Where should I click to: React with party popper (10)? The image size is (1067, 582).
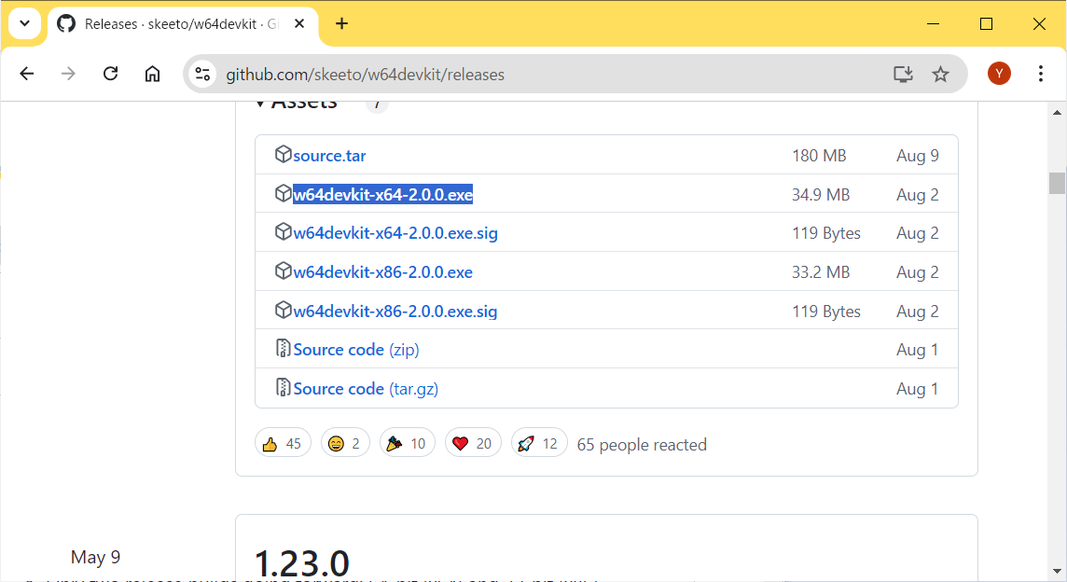(x=407, y=443)
